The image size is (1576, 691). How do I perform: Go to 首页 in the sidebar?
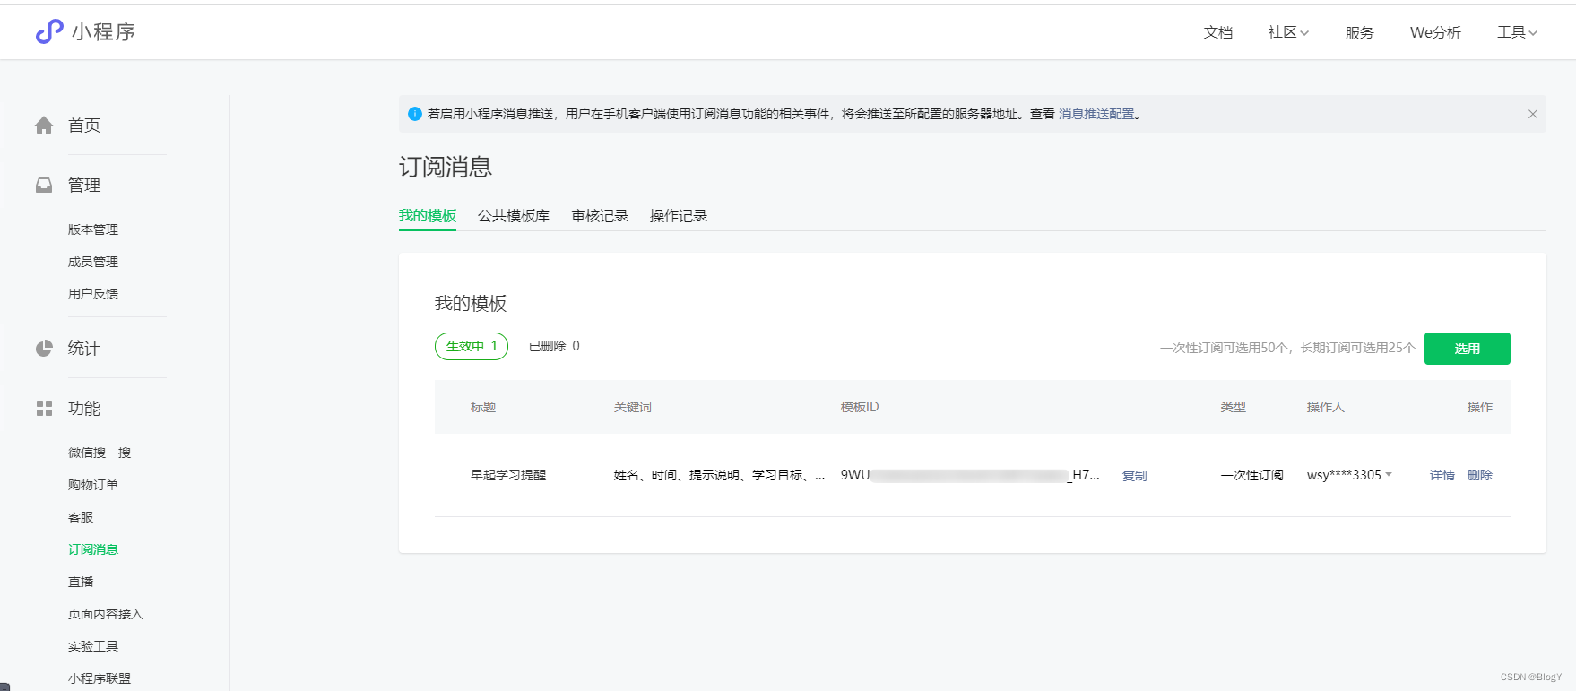point(84,125)
